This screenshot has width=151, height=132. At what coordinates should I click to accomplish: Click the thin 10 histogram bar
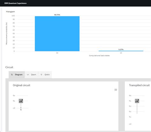(x=121, y=51)
